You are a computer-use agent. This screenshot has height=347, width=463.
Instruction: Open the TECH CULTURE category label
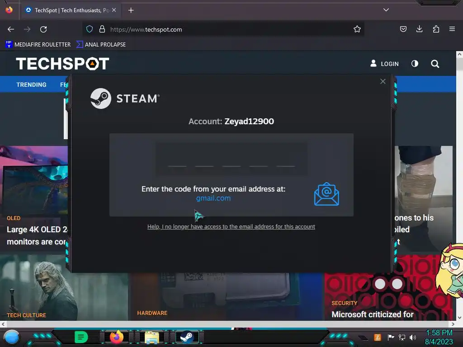click(x=26, y=315)
